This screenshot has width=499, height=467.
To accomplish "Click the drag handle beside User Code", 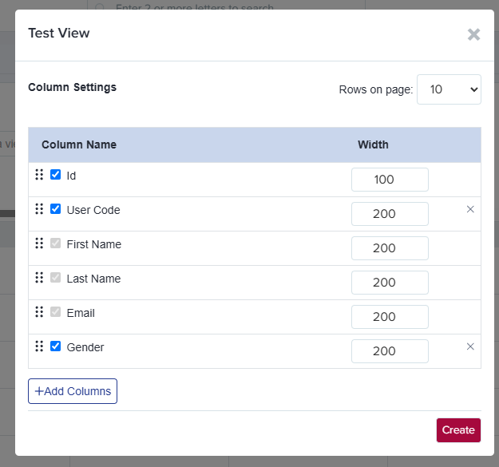I will click(x=39, y=209).
